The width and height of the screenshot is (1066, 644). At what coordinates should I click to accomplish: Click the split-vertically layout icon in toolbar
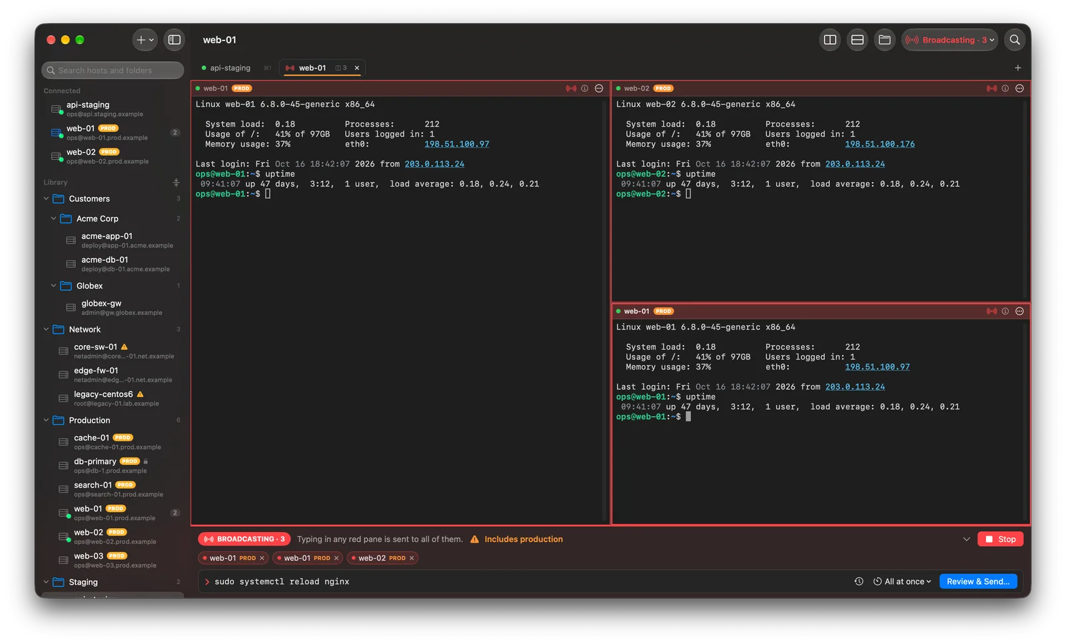tap(829, 40)
